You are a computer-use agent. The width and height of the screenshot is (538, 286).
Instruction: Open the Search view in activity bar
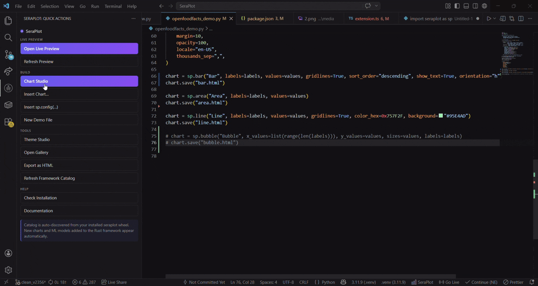8,37
